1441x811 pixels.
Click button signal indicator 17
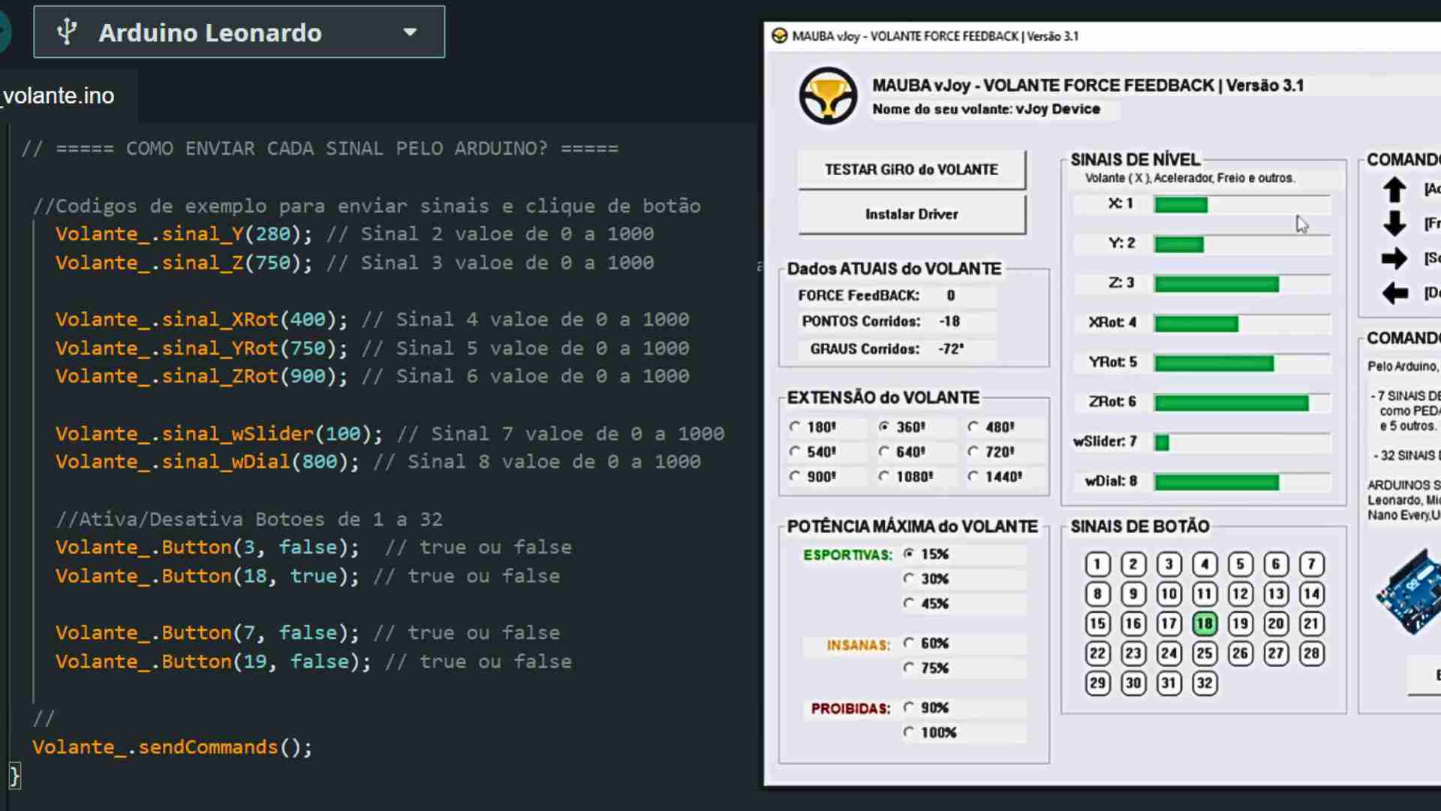click(1169, 624)
